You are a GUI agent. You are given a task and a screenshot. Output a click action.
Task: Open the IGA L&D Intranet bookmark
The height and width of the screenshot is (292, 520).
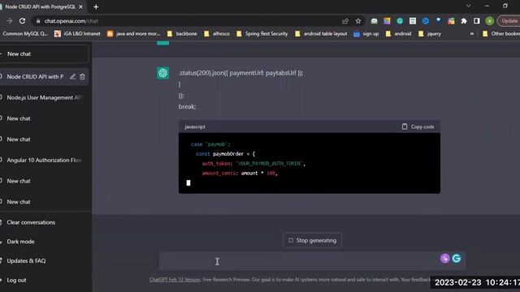click(77, 33)
